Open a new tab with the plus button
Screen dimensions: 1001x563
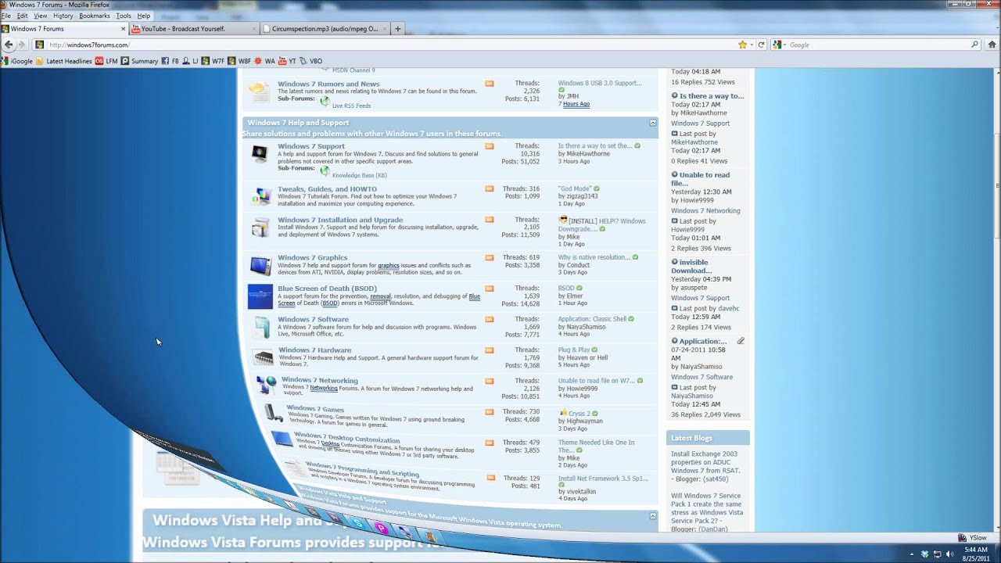[x=397, y=29]
